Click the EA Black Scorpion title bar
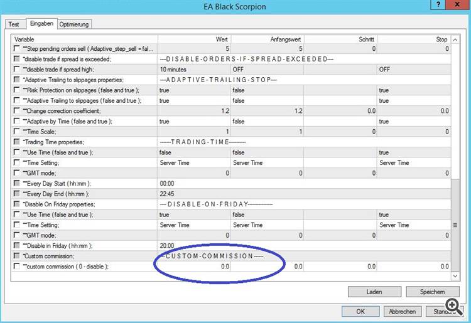Viewport: 471px width, 323px height. coord(235,7)
